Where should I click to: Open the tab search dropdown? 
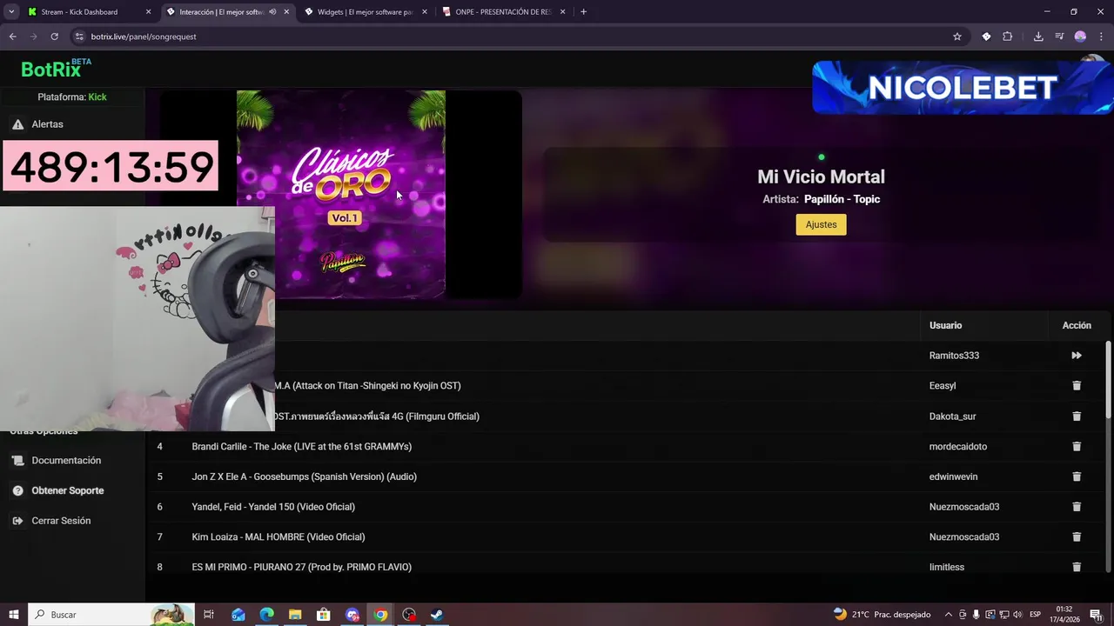tap(11, 12)
